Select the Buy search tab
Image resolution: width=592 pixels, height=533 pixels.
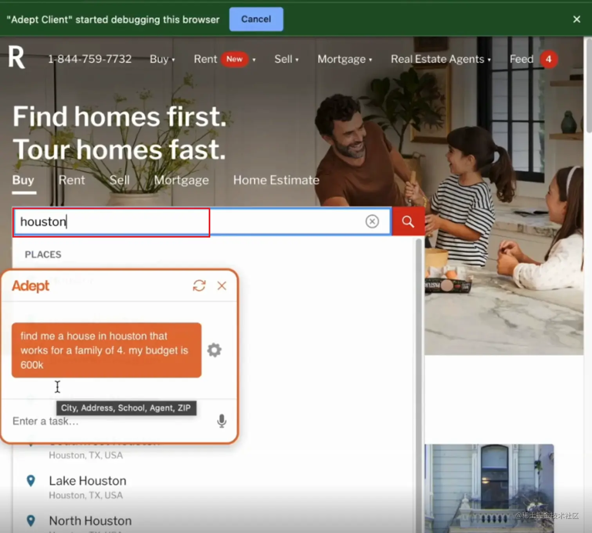pyautogui.click(x=23, y=181)
